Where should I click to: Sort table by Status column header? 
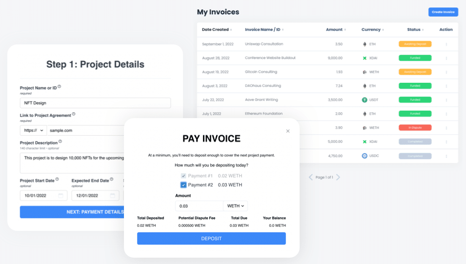click(x=415, y=30)
